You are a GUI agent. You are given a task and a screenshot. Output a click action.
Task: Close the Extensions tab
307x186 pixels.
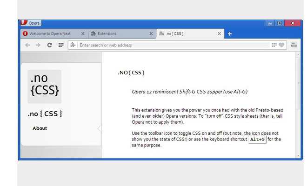151,33
